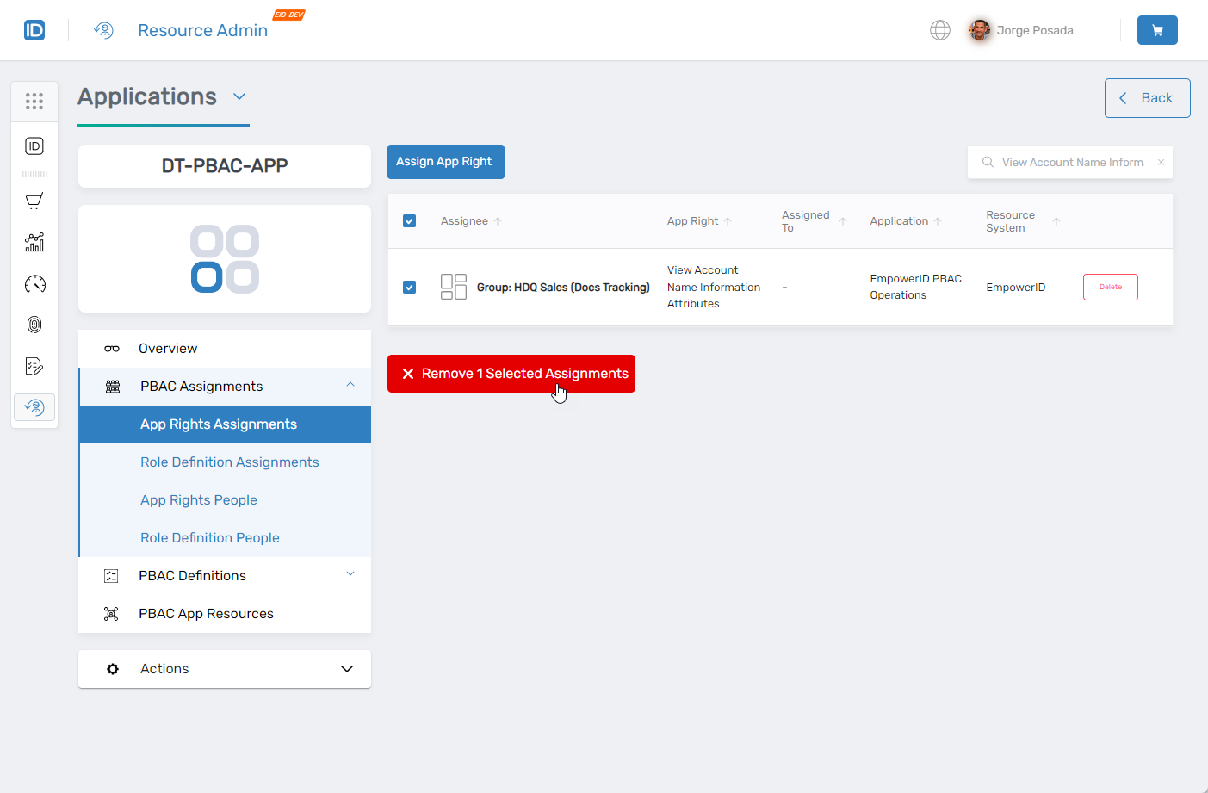Toggle the select-all header checkbox
This screenshot has width=1208, height=793.
[409, 221]
